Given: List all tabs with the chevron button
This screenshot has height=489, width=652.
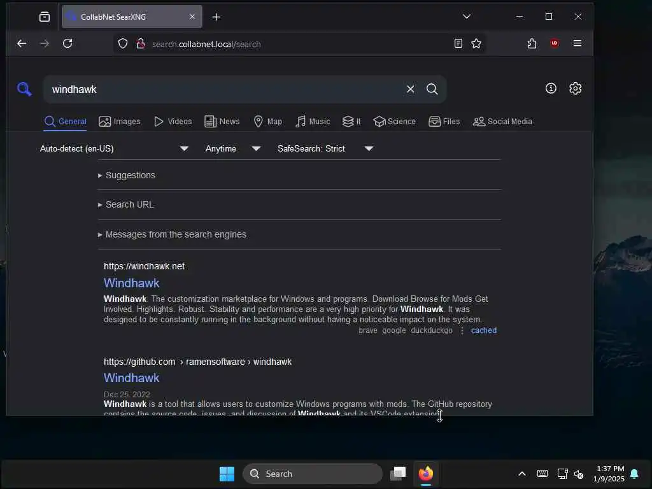Looking at the screenshot, I should pyautogui.click(x=467, y=17).
